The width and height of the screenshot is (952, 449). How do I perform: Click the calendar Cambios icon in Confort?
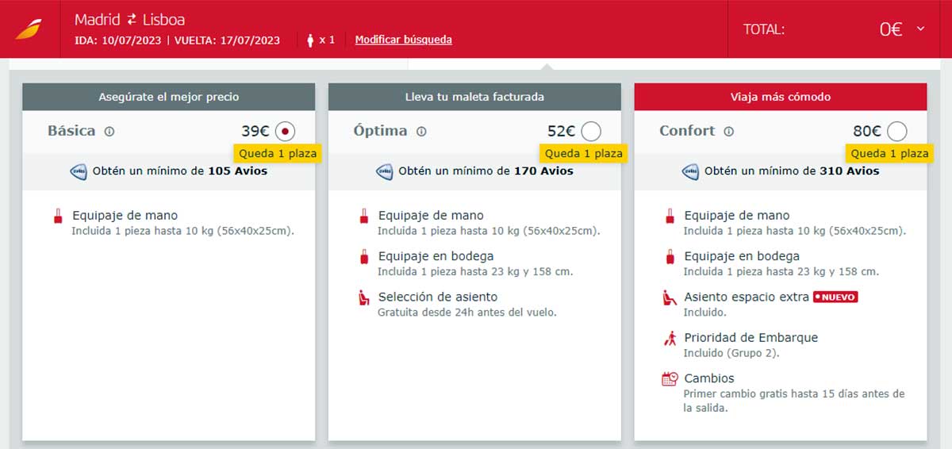[x=670, y=379]
